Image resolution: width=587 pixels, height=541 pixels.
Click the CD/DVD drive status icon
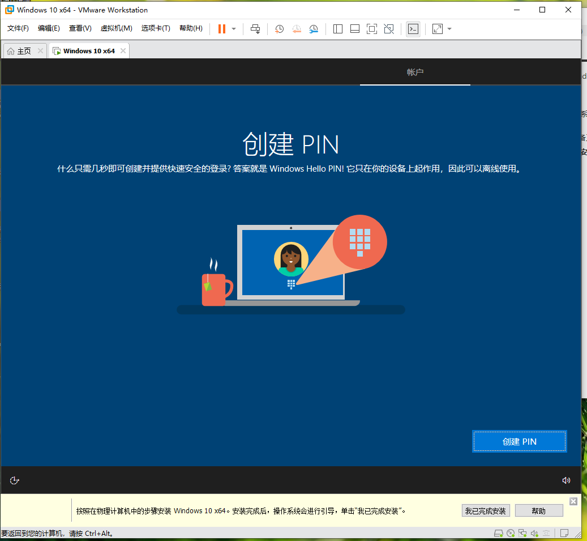[x=510, y=533]
